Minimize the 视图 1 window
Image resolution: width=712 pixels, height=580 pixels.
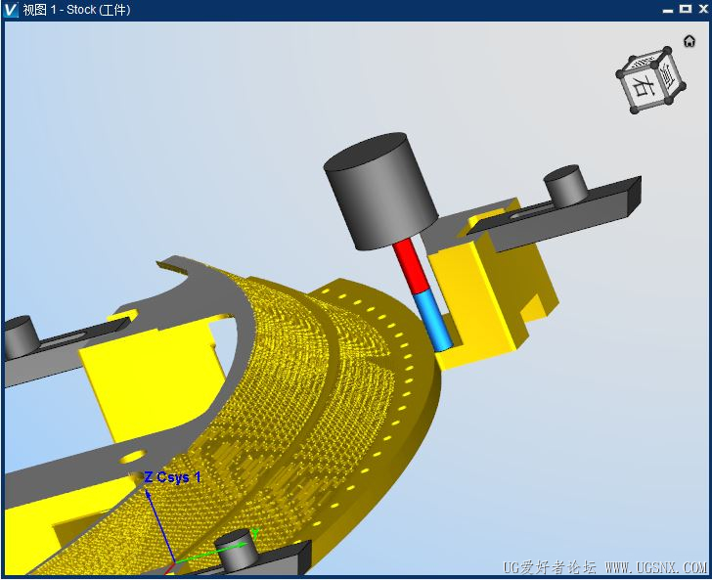click(x=667, y=10)
